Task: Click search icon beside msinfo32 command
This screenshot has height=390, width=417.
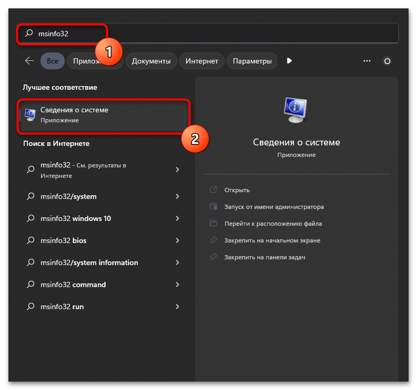Action: pyautogui.click(x=30, y=284)
